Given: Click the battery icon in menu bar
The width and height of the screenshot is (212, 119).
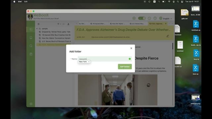Looking at the screenshot, I should point(164,2).
